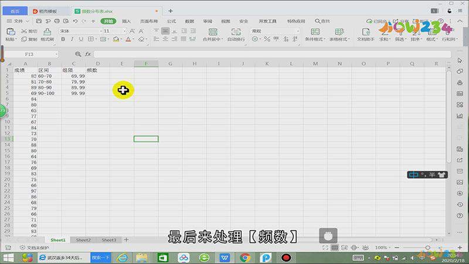Open the Data (数据) tab

[189, 21]
